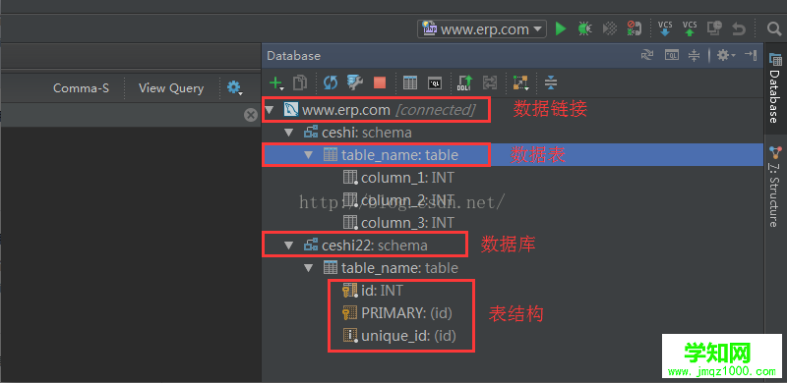Click the View Query button
The image size is (787, 383).
pyautogui.click(x=171, y=88)
